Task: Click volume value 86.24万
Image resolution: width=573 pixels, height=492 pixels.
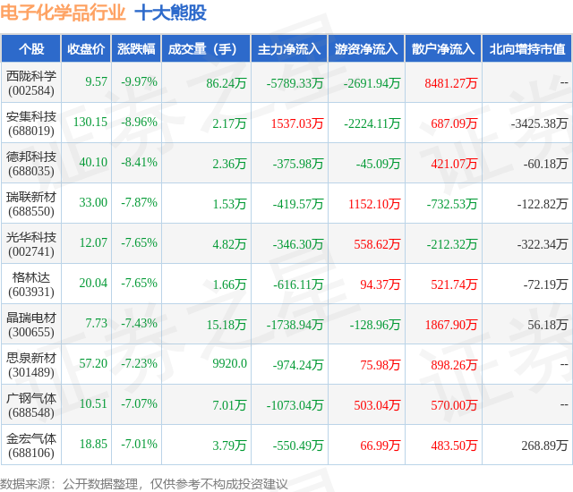Action: pyautogui.click(x=227, y=83)
